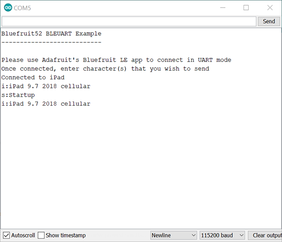
Task: Click the serial message input field
Action: [x=129, y=22]
